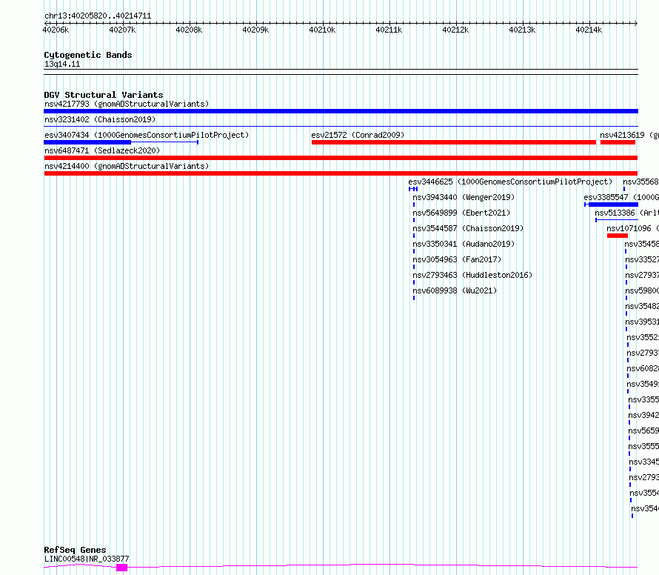The image size is (659, 575).
Task: Click the short red bar under nsv4213619
Action: click(x=618, y=142)
